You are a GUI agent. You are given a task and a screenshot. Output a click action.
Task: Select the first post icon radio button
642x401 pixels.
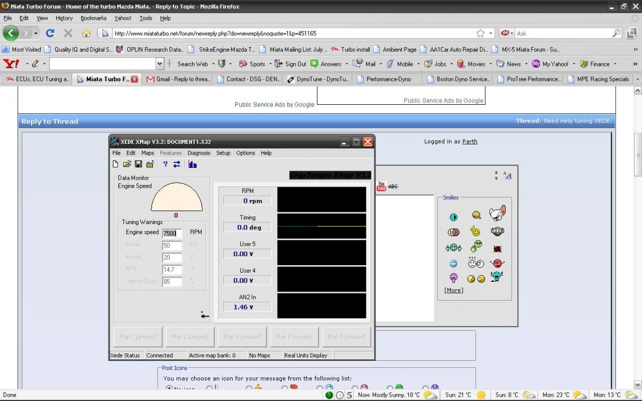169,388
